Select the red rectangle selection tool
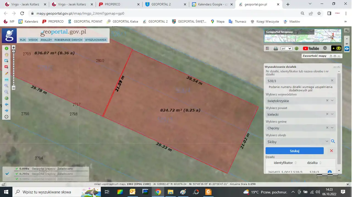 (7, 67)
